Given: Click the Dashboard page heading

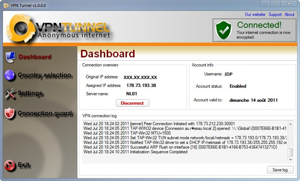Looking at the screenshot, I should tap(108, 54).
